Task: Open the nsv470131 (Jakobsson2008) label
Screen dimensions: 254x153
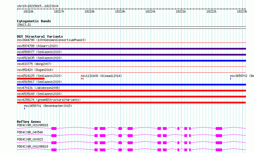Action: tap(39, 88)
